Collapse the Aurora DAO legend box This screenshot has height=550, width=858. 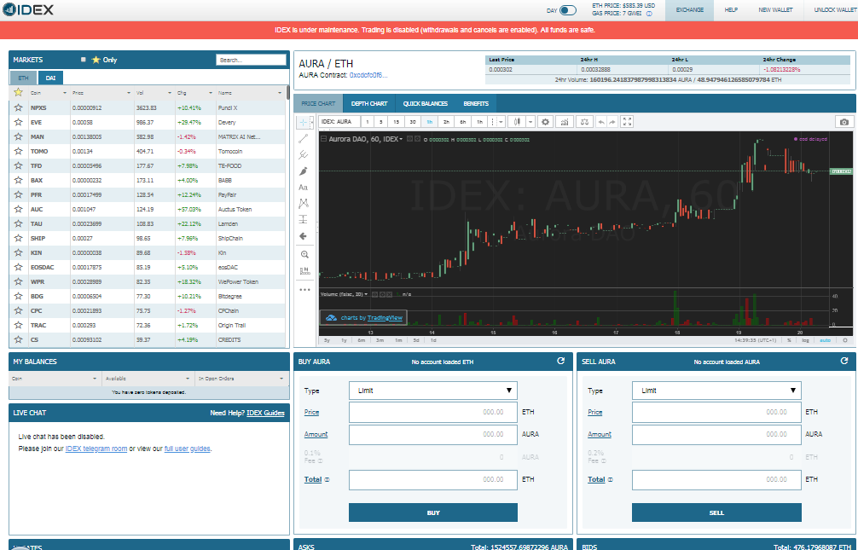point(323,139)
